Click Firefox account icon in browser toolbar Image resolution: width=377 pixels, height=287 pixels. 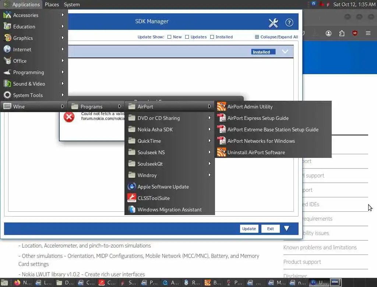tap(328, 33)
